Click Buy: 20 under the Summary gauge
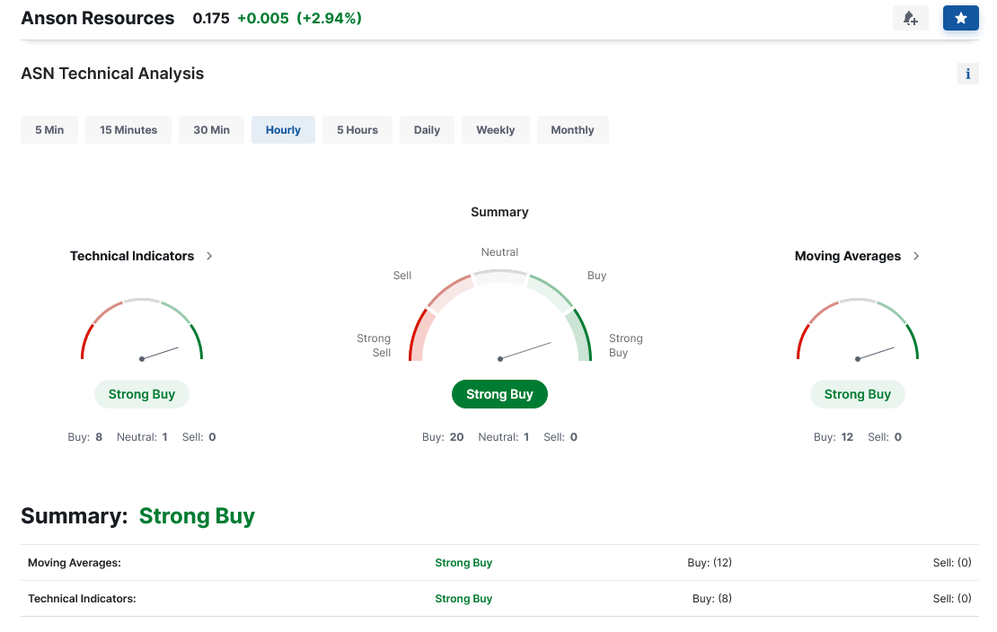This screenshot has width=997, height=632. [x=443, y=437]
